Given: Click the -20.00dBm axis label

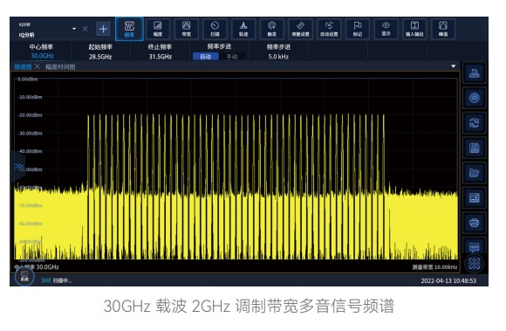Looking at the screenshot, I should [30, 115].
